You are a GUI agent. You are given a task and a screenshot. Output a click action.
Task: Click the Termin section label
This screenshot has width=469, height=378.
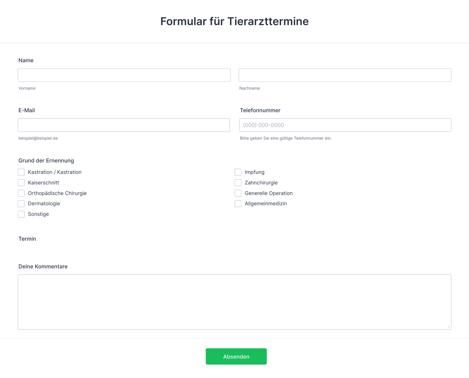coord(27,239)
